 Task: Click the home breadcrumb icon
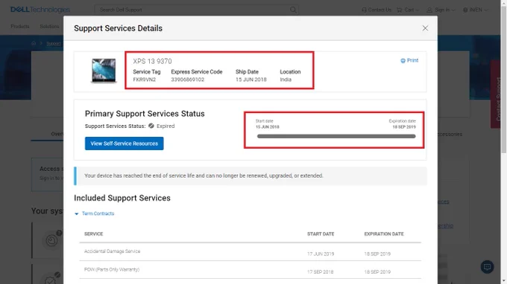coord(34,43)
